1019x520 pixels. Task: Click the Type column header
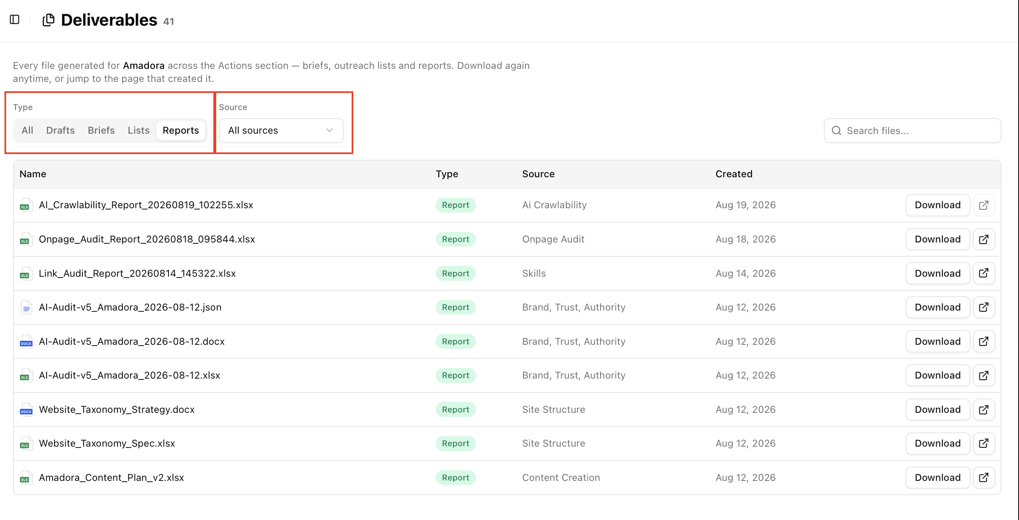click(x=447, y=174)
